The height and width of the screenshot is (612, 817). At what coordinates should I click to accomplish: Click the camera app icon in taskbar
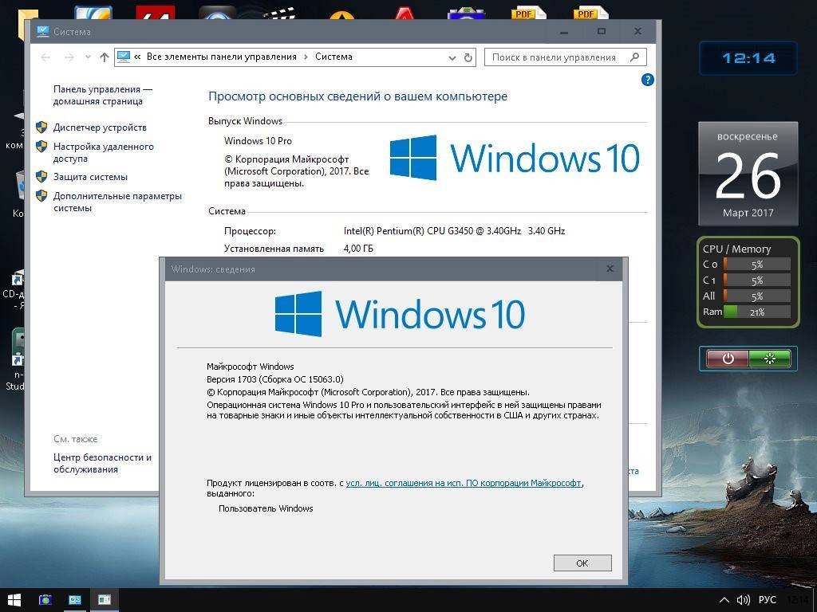coord(45,600)
